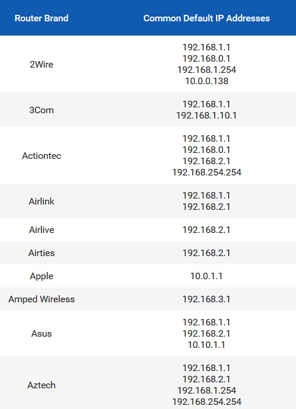
Task: Select the 2Wire brand cell
Action: coord(41,65)
